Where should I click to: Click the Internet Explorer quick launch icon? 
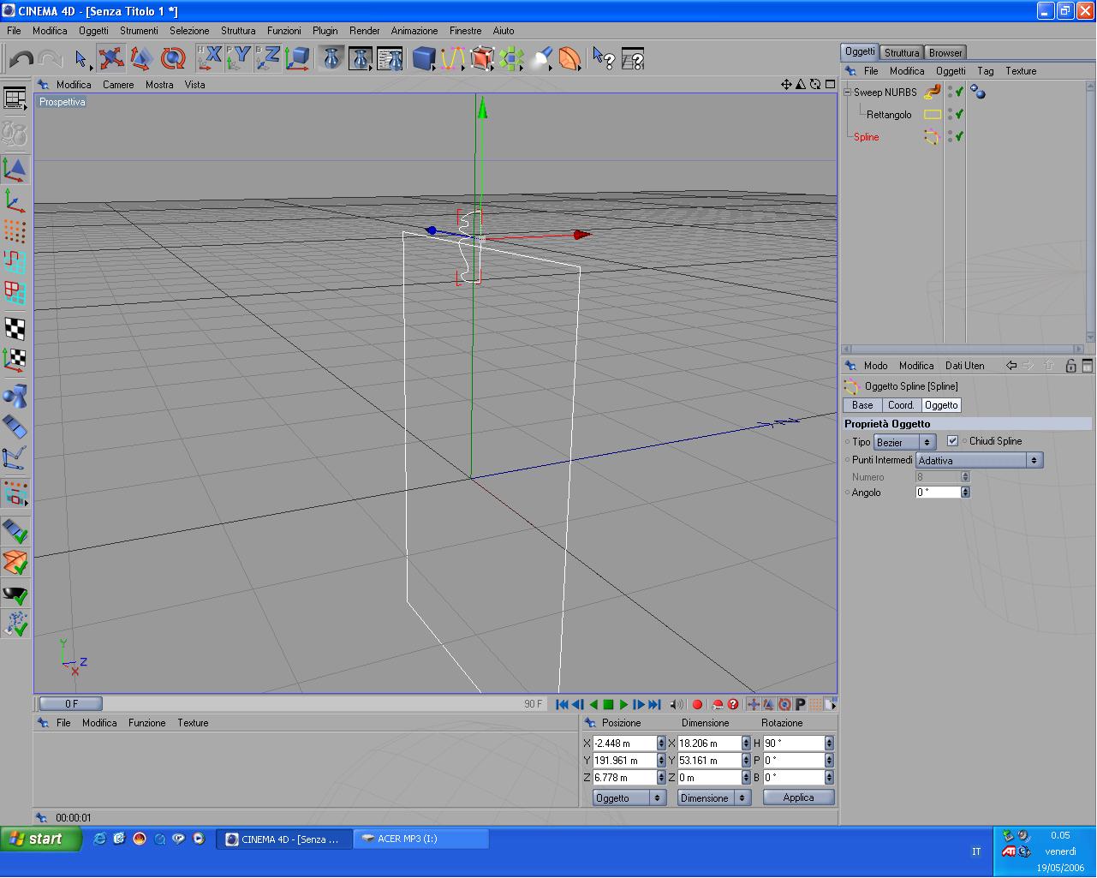[100, 839]
